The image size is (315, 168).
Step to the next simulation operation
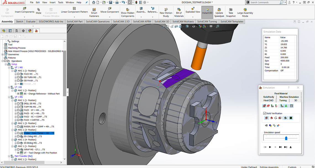click(280, 147)
